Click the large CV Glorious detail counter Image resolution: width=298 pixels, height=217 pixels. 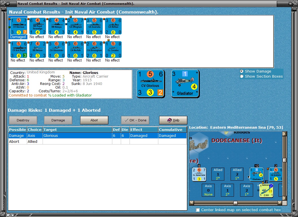click(x=150, y=84)
